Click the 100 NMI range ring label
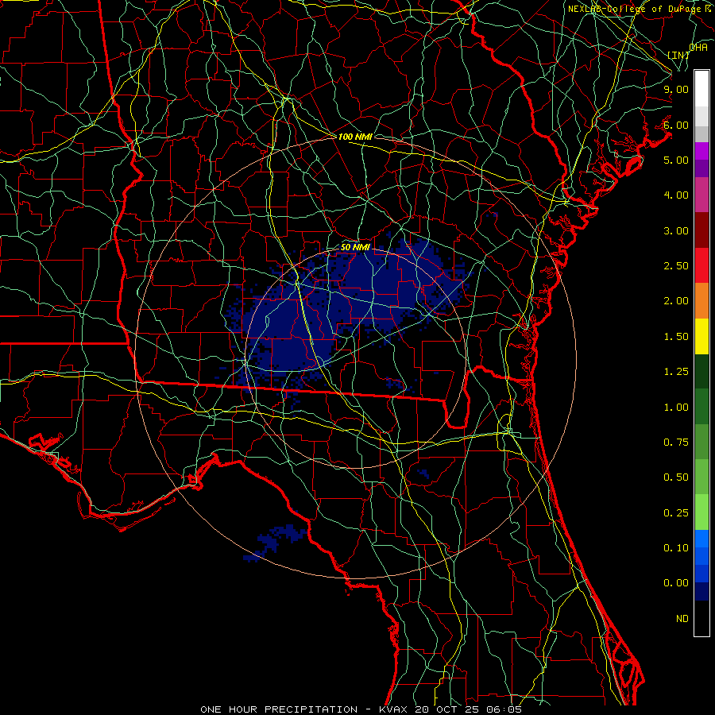 point(355,137)
